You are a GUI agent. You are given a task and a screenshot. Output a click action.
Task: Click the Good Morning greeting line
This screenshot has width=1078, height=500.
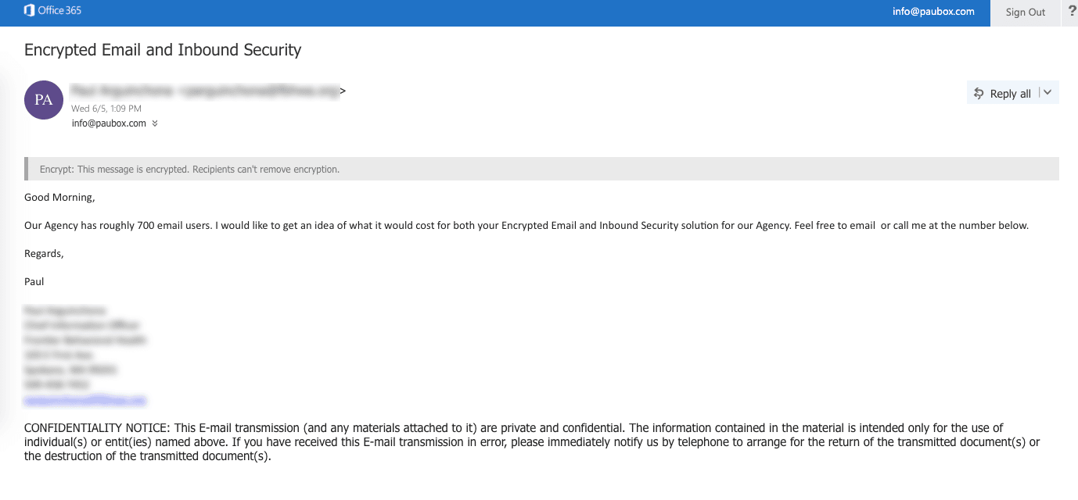(x=59, y=198)
